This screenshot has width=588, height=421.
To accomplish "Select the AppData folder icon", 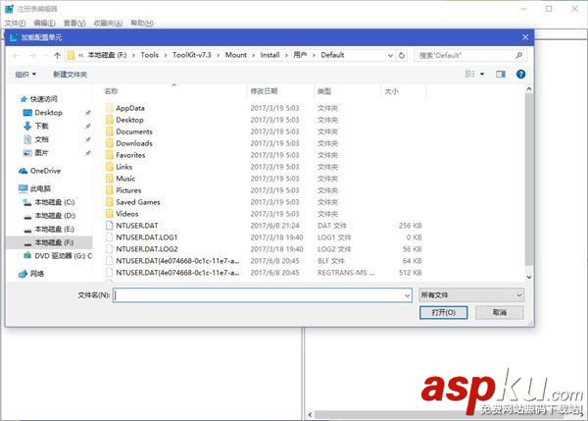I will point(109,108).
